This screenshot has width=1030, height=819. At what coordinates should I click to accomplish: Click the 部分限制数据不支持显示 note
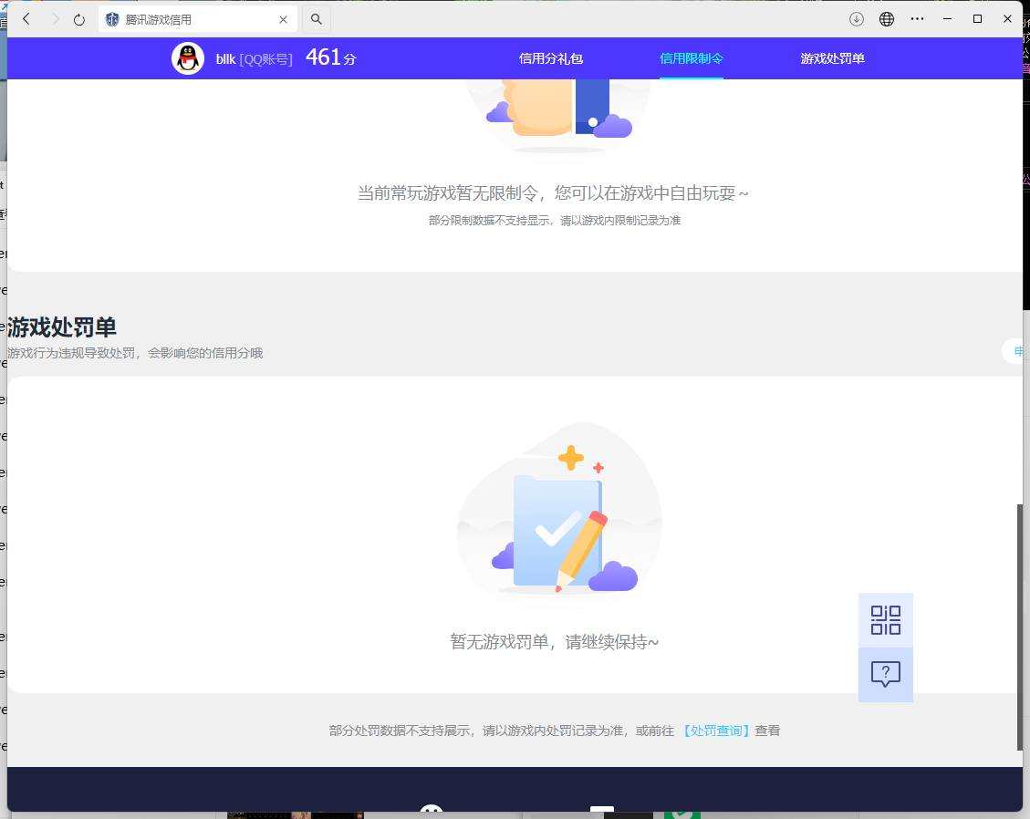pos(555,221)
